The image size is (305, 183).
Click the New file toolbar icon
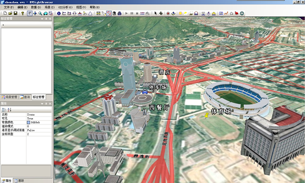click(5, 13)
